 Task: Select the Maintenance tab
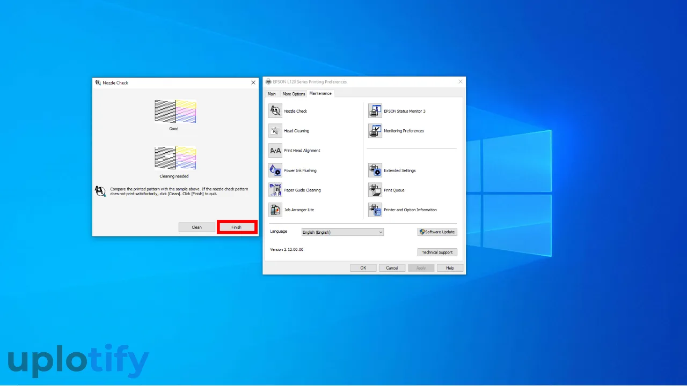320,93
